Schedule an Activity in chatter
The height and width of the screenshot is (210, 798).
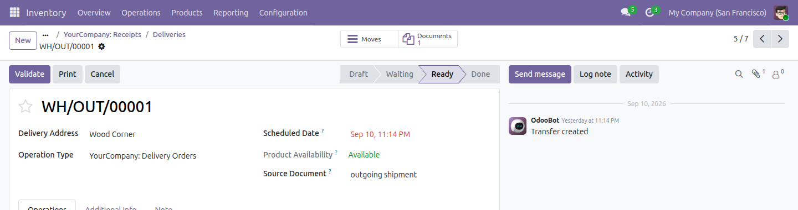(x=639, y=74)
